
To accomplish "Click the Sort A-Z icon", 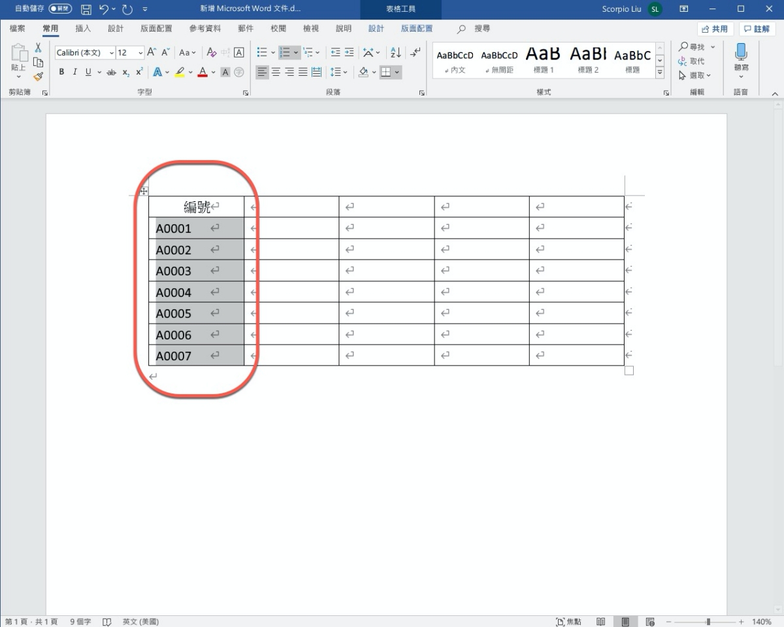I will [x=395, y=52].
